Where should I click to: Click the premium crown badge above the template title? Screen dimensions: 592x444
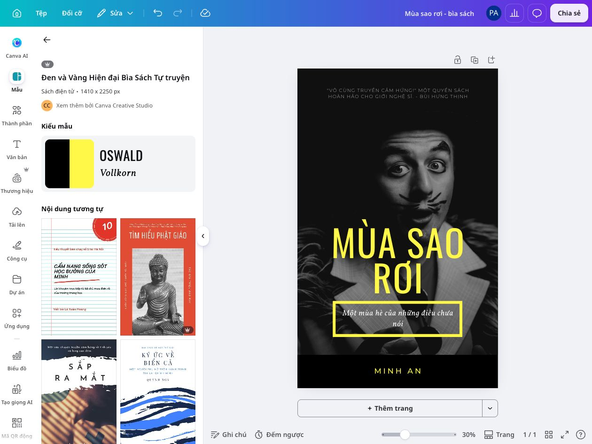click(47, 64)
